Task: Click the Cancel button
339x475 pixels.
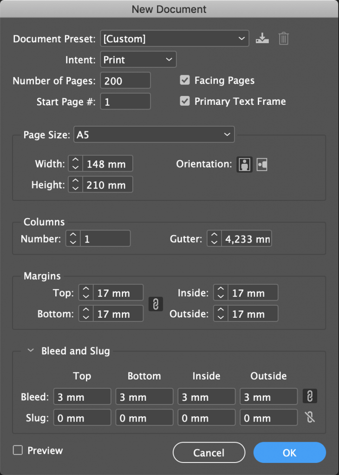Action: click(209, 452)
